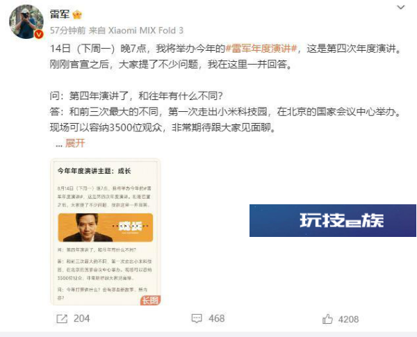Click the 玩技e族 banner
Image resolution: width=417 pixels, height=337 pixels.
pos(333,220)
